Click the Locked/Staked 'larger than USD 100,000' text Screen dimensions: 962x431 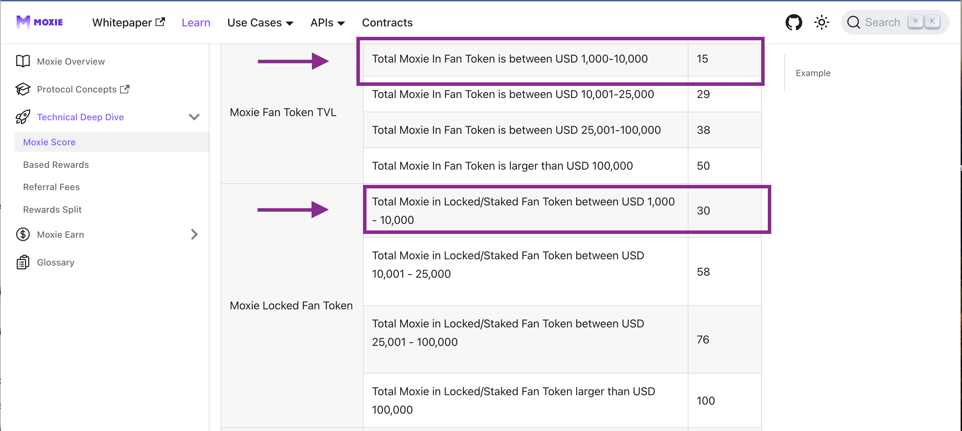(513, 400)
